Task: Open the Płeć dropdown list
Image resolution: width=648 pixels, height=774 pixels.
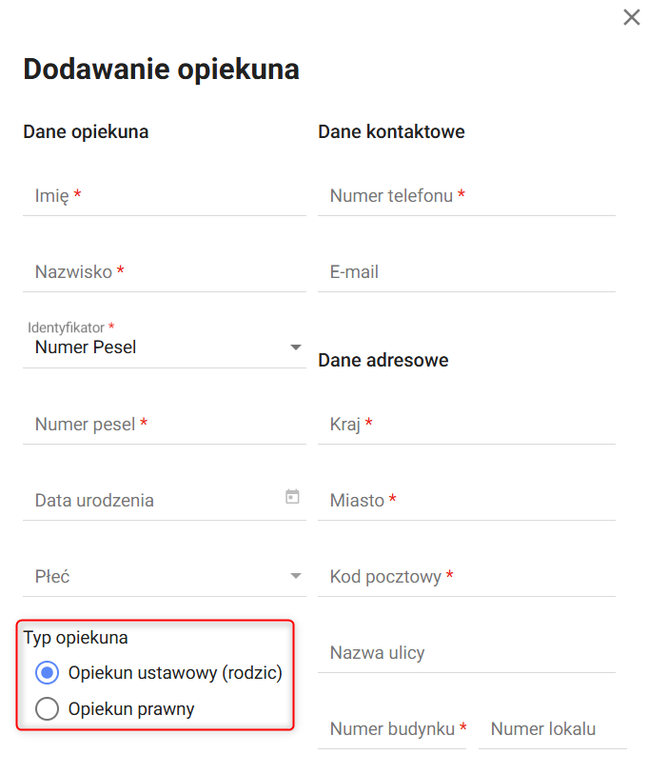Action: click(295, 576)
